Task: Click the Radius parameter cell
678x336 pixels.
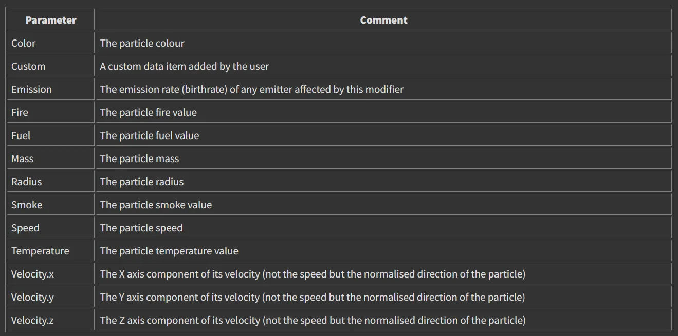Action: [26, 182]
